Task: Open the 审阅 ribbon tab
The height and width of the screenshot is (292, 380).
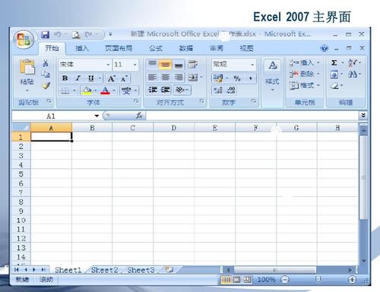Action: 217,48
